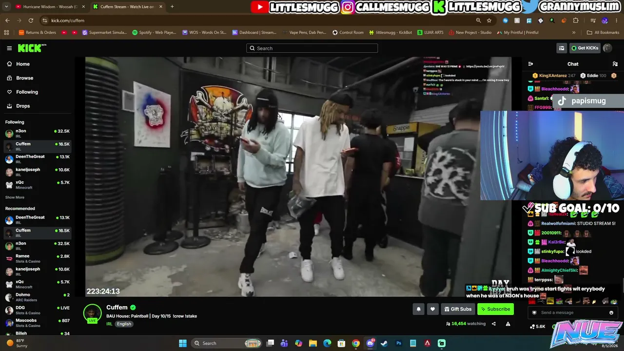The image size is (624, 351).
Task: Click the Cuffem channel name under the video
Action: [117, 308]
